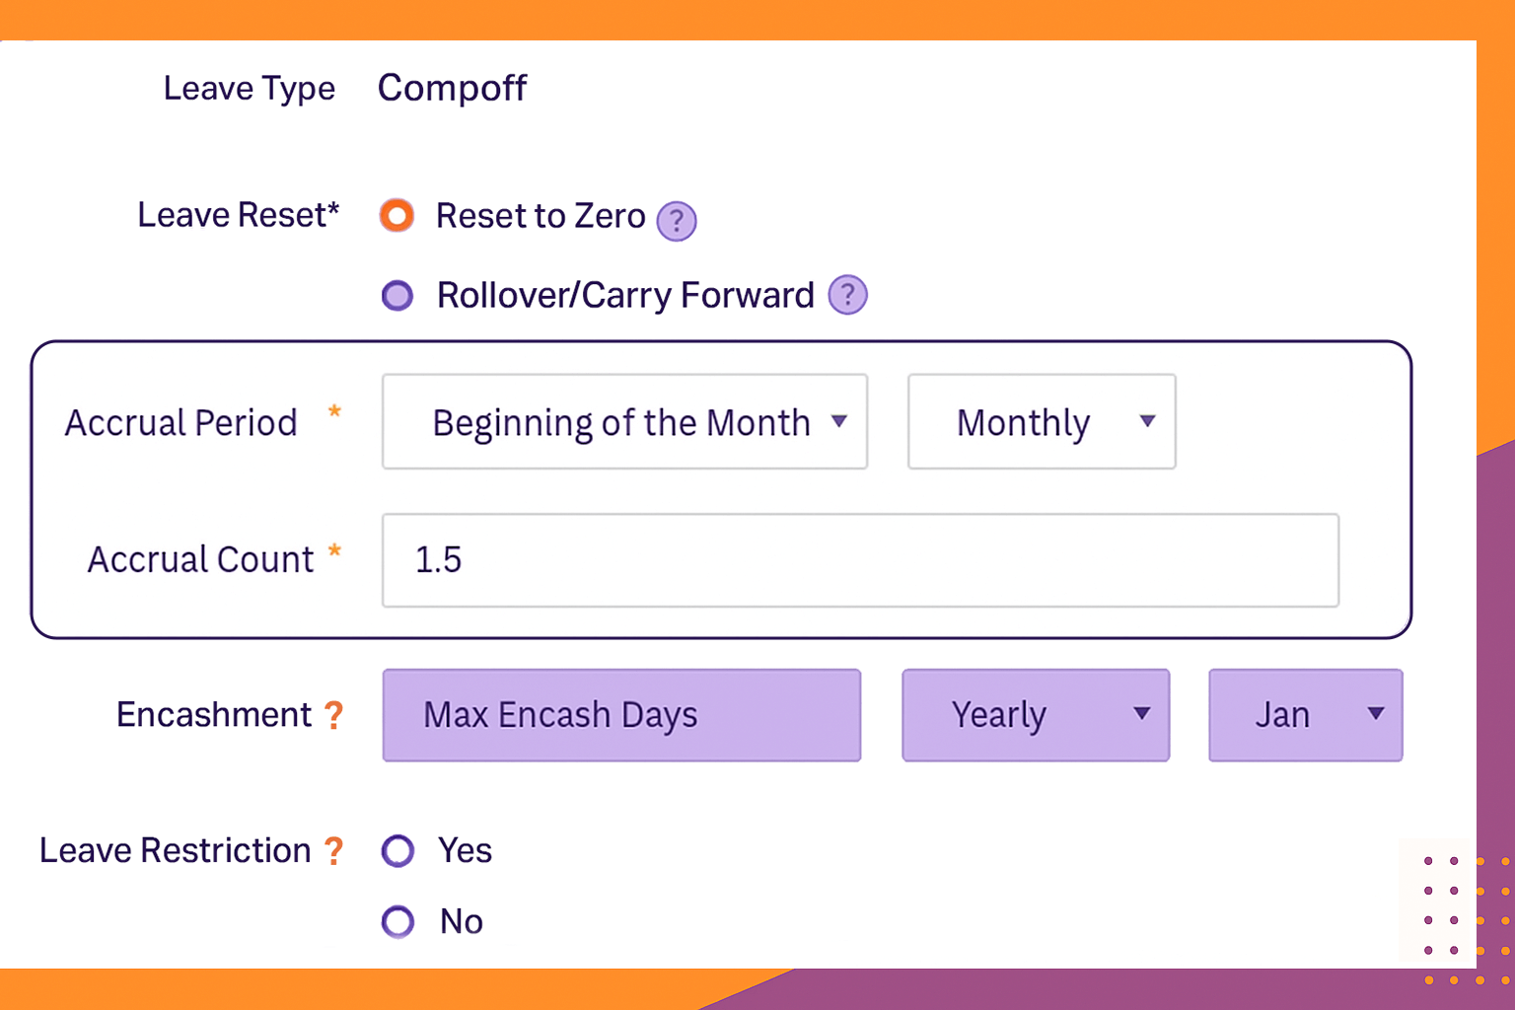Choose Yes for Leave Restriction
Viewport: 1515px width, 1010px height.
(398, 850)
